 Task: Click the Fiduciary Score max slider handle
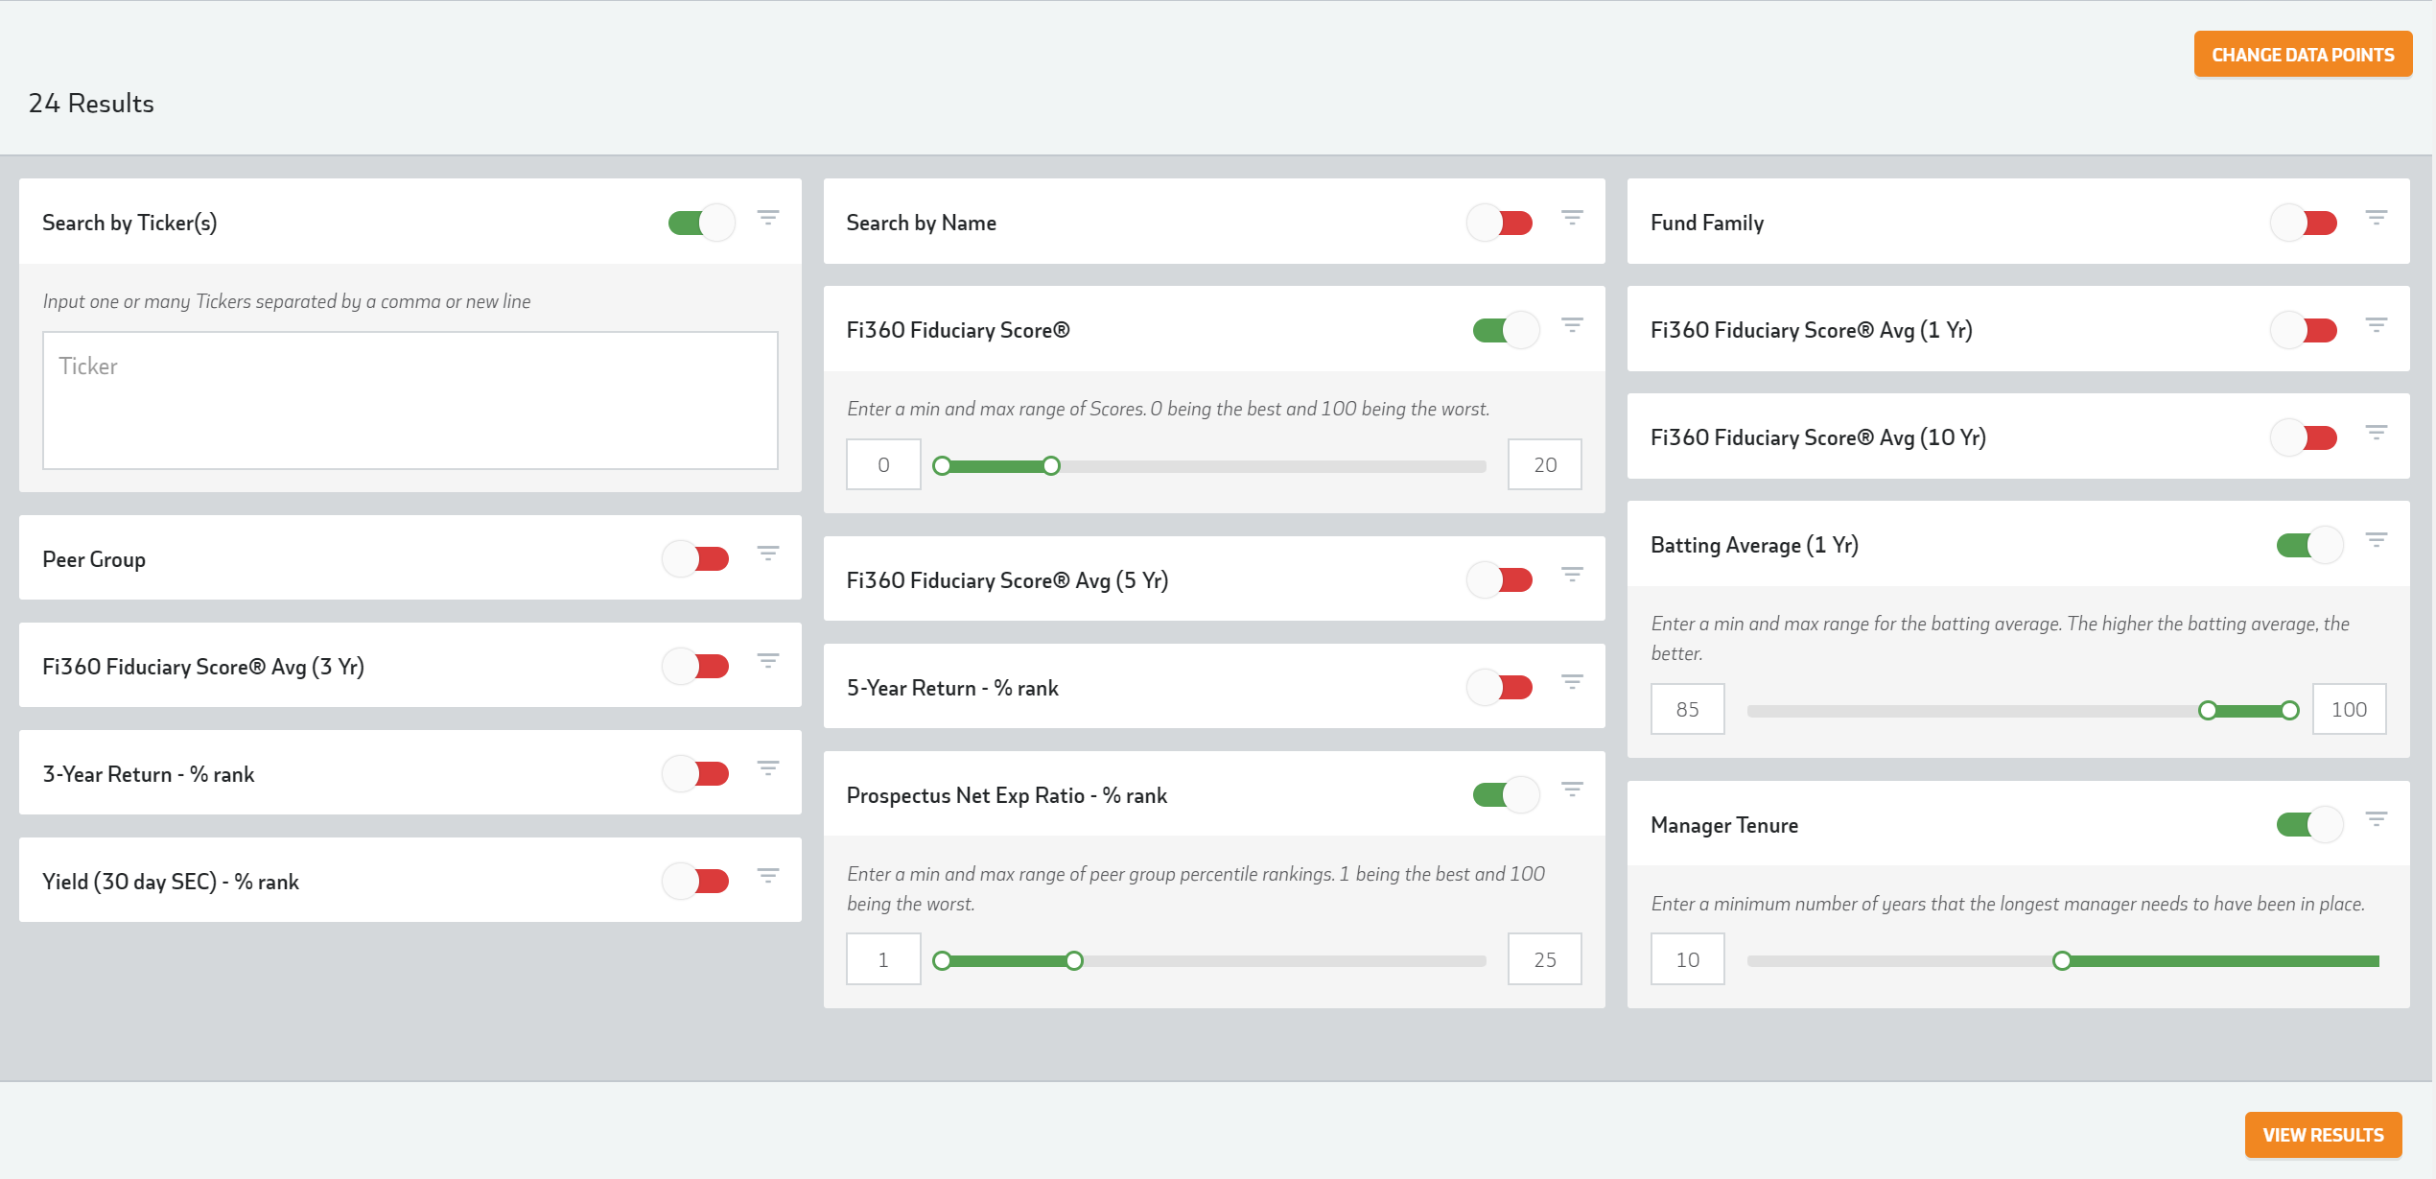1051,466
